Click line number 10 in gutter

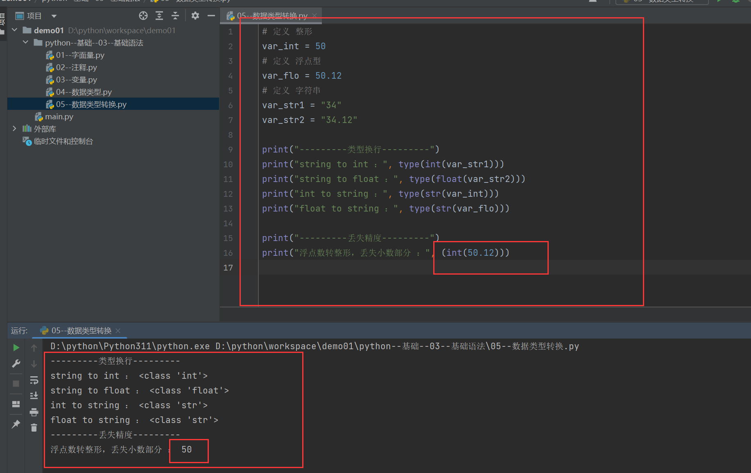tap(228, 164)
